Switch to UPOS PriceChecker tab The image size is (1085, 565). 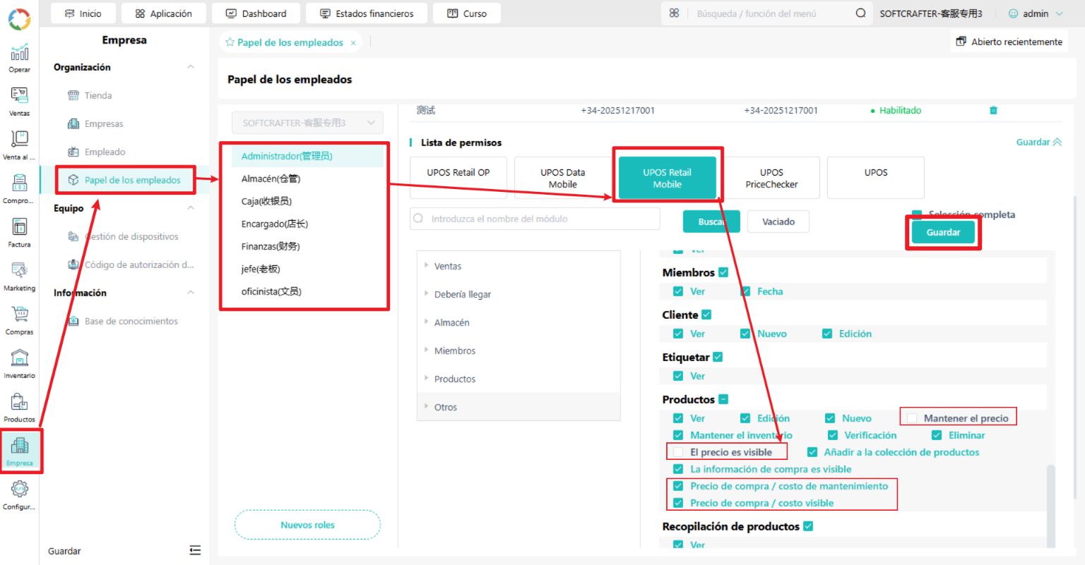click(771, 178)
